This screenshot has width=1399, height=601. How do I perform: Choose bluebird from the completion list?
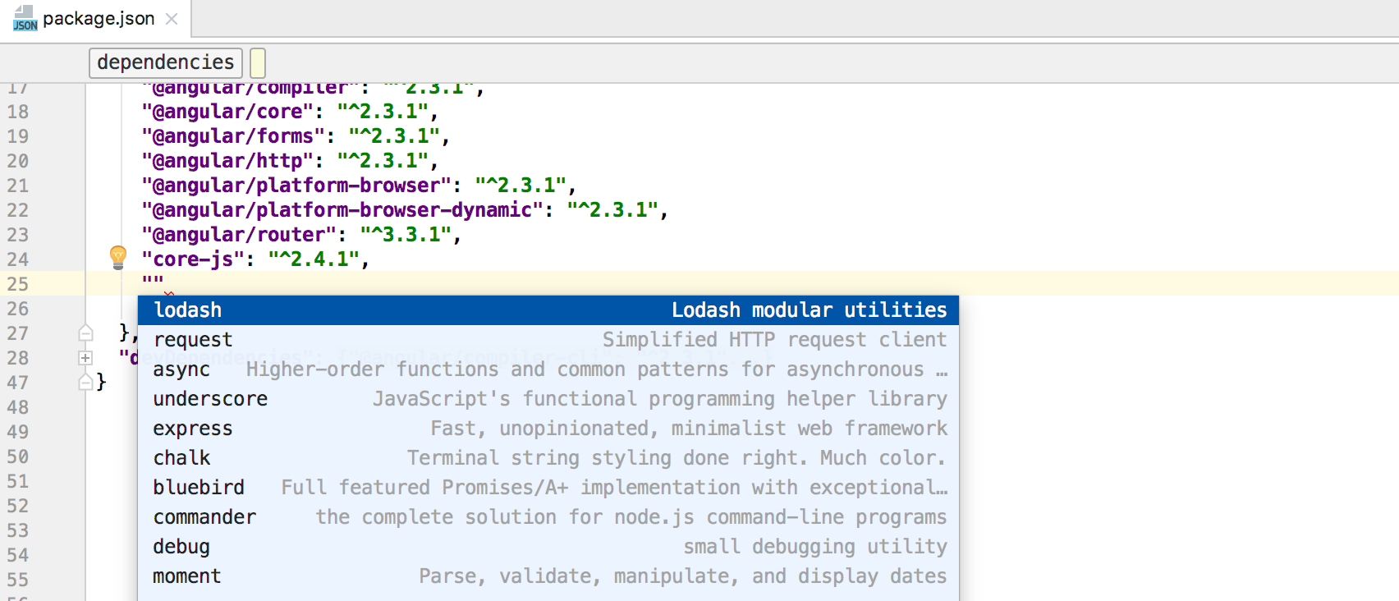coord(548,488)
